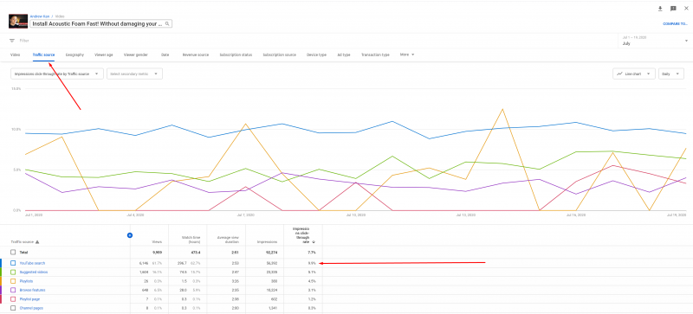
Task: Click the Impressions column header
Action: click(x=269, y=242)
